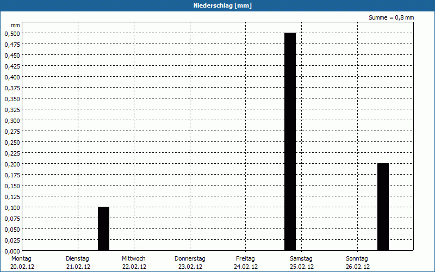Select the date 20.02.12
Viewport: 435px width, 272px height.
22,267
